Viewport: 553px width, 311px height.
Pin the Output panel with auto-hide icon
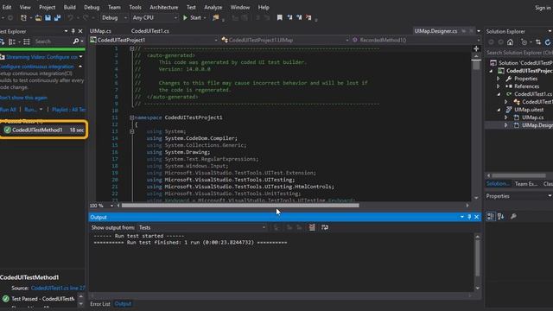[x=469, y=217]
